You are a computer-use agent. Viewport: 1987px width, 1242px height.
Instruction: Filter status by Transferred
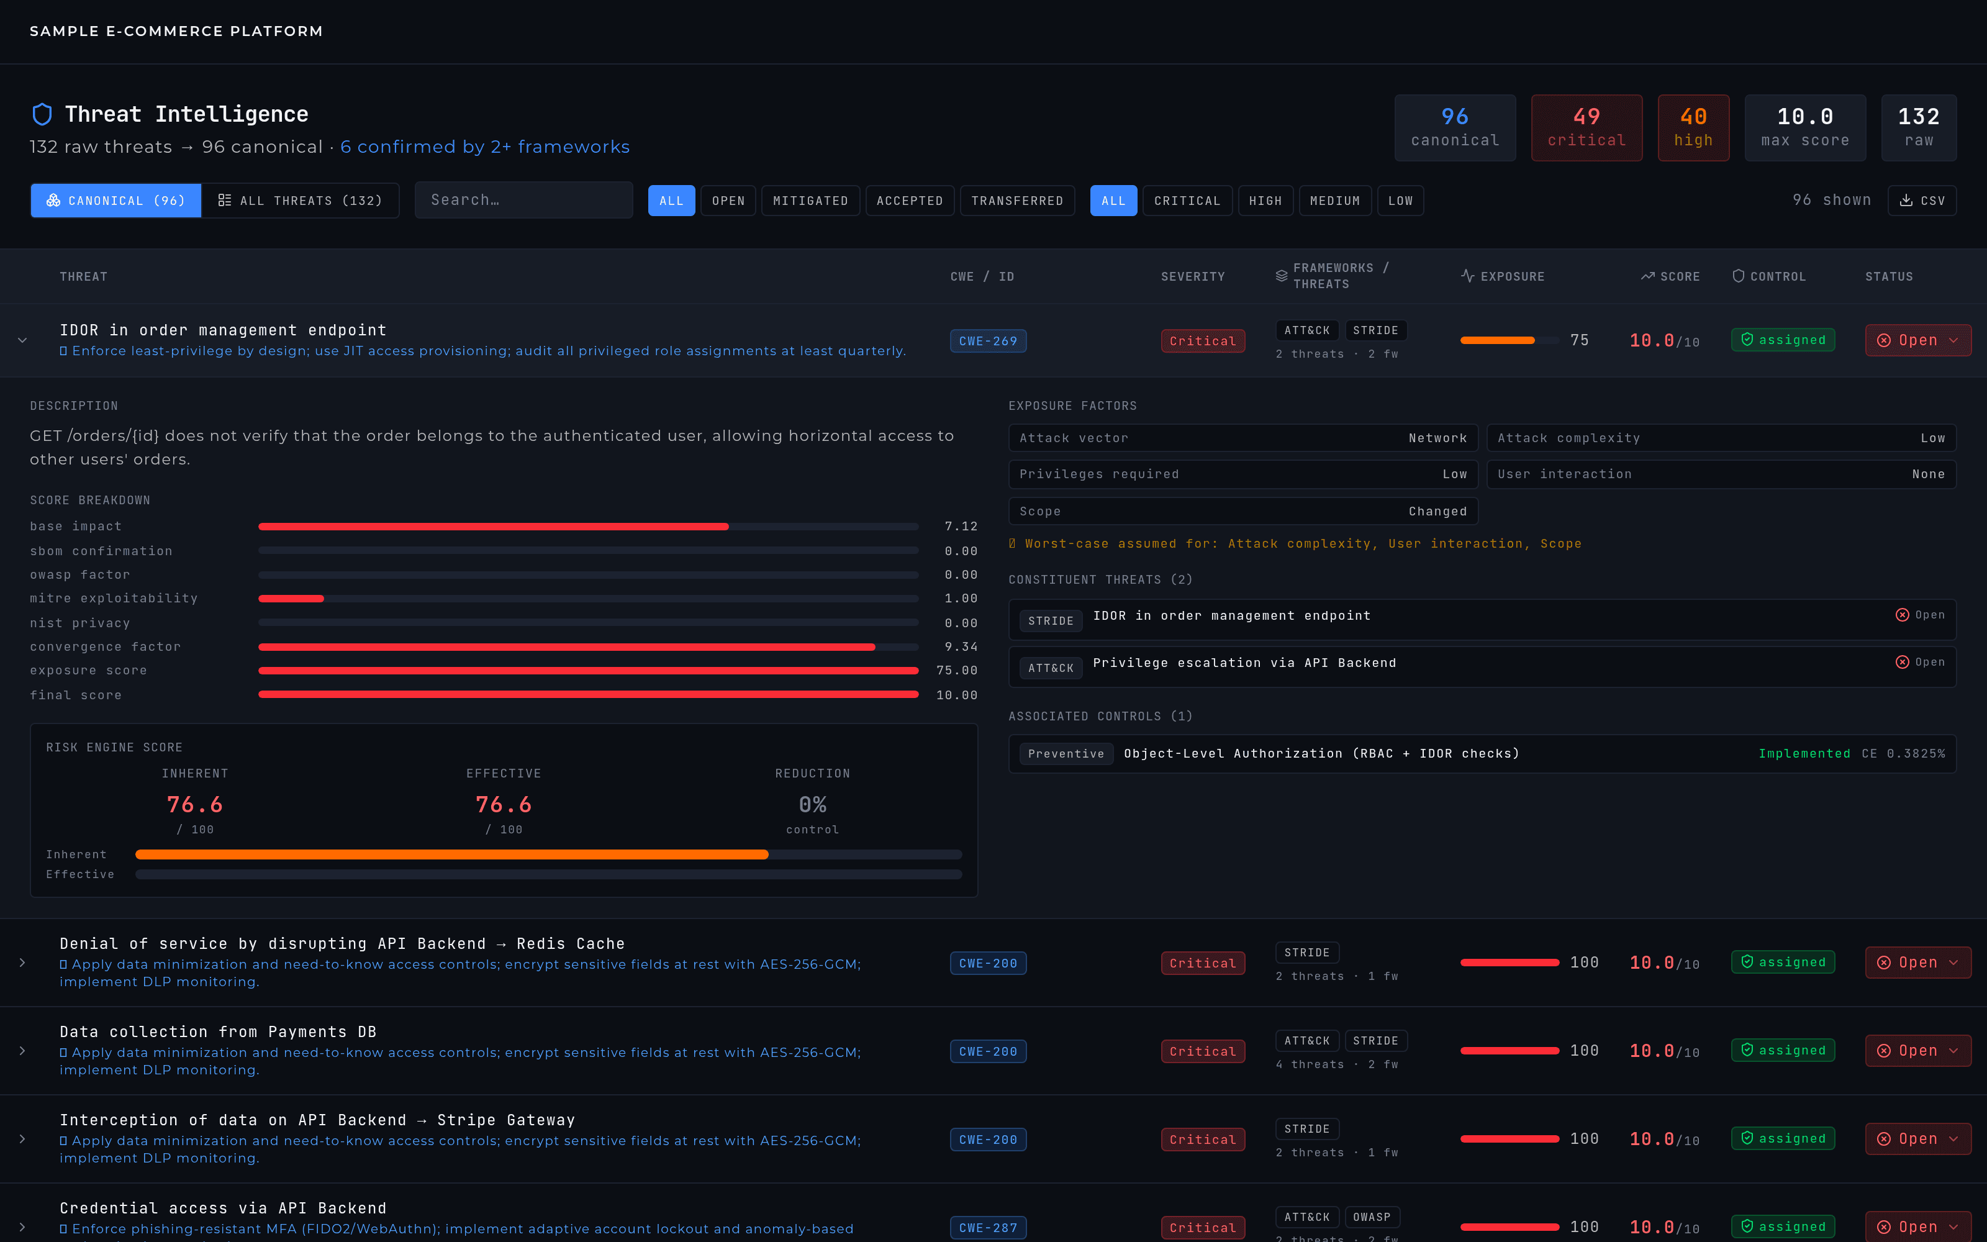1017,201
